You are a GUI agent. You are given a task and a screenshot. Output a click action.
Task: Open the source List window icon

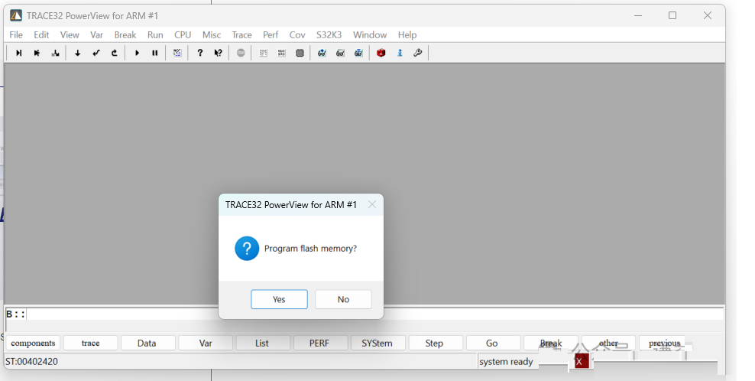tap(263, 53)
